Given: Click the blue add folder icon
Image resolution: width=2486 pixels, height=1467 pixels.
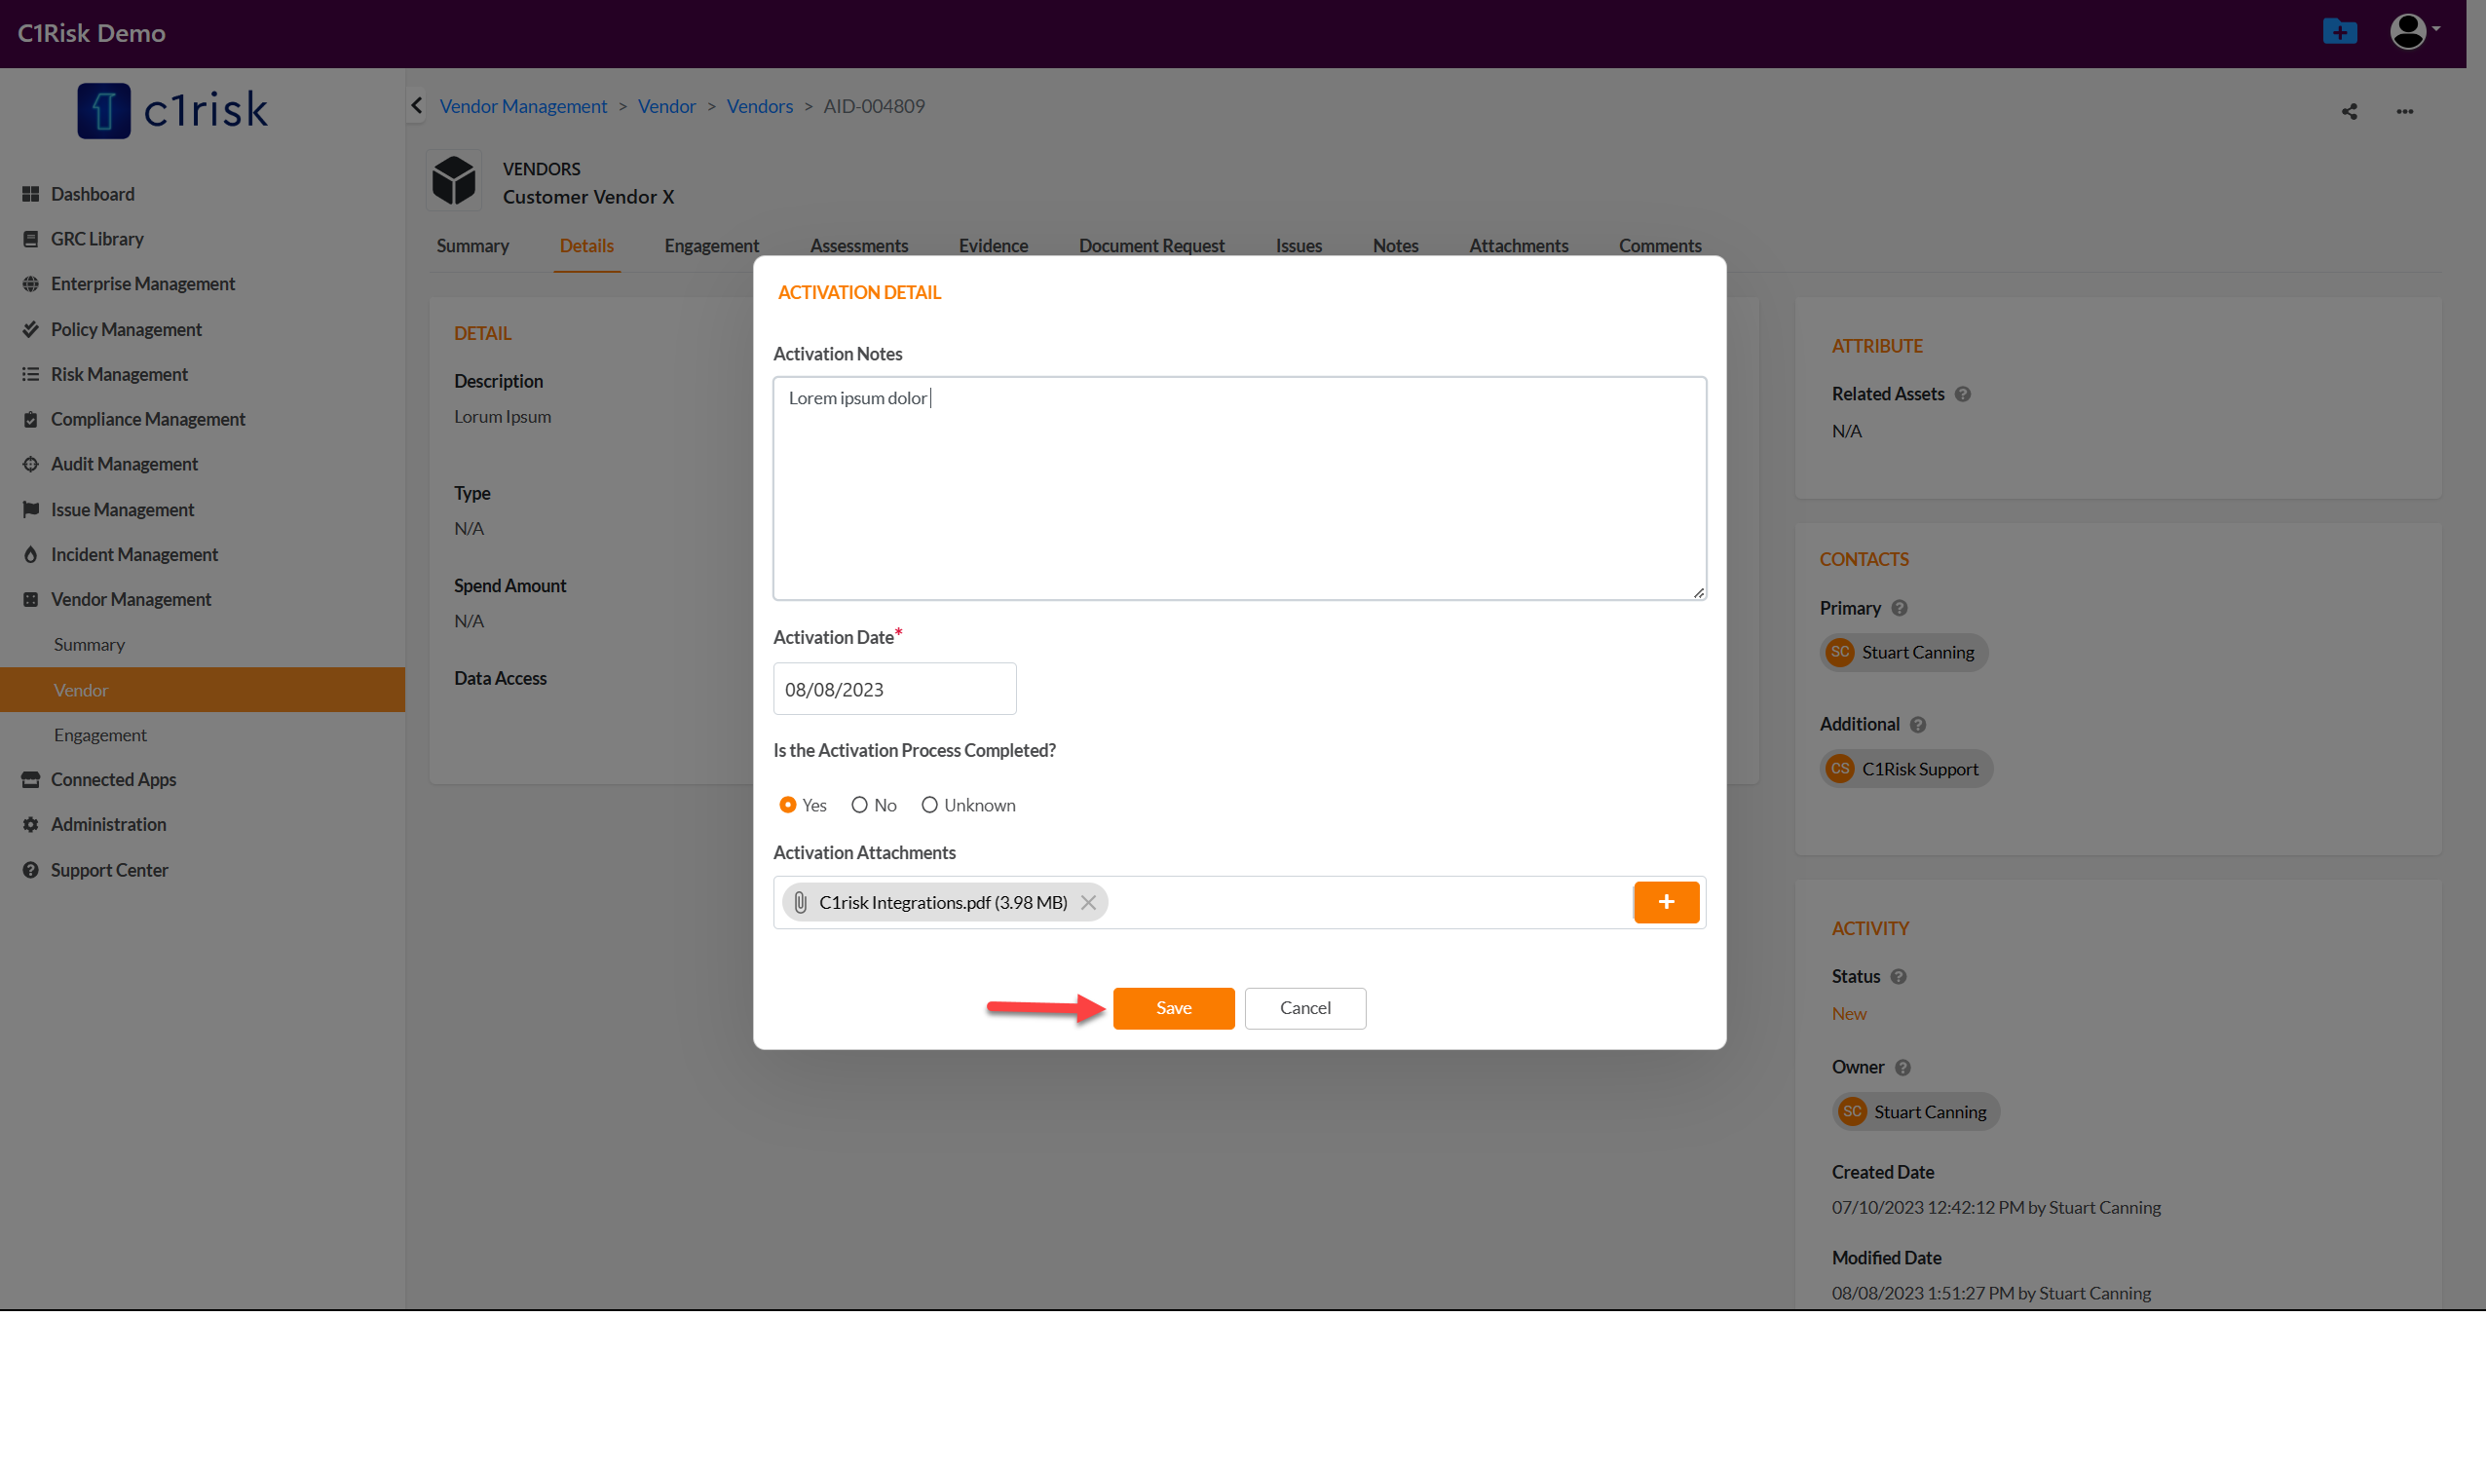Looking at the screenshot, I should (2339, 31).
